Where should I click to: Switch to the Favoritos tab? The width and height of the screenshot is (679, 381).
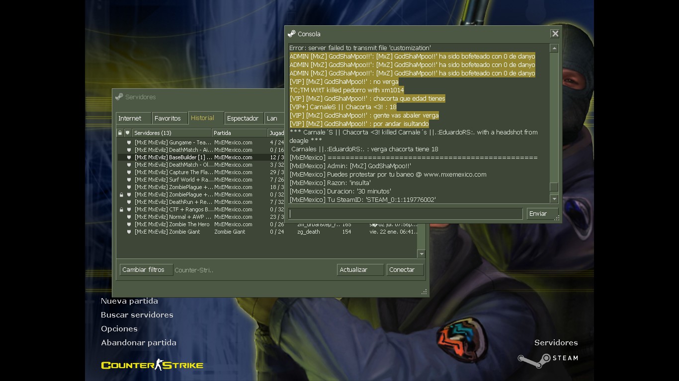coord(170,119)
